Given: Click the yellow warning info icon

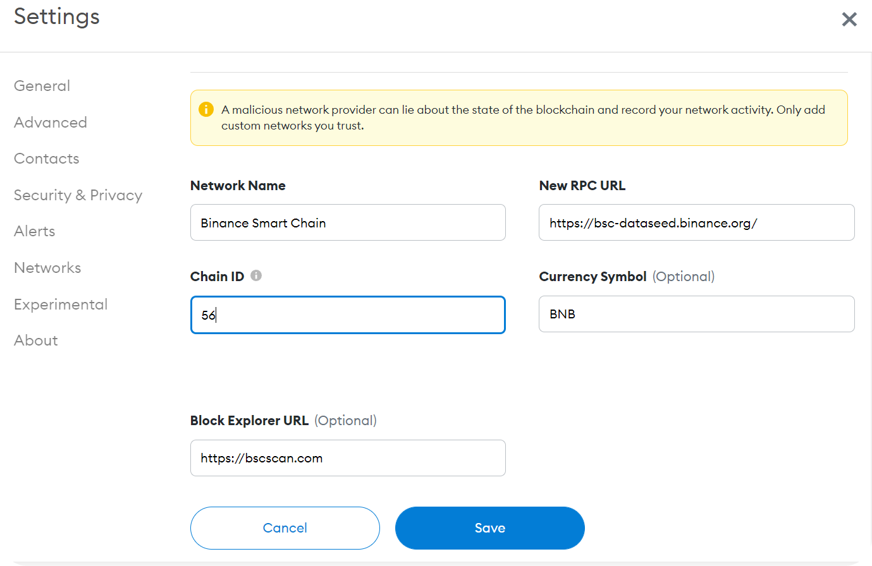Looking at the screenshot, I should pyautogui.click(x=206, y=109).
